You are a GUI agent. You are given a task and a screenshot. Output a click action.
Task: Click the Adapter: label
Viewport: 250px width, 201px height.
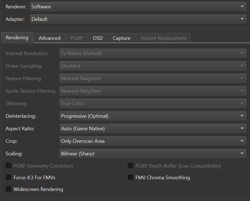tap(15, 19)
